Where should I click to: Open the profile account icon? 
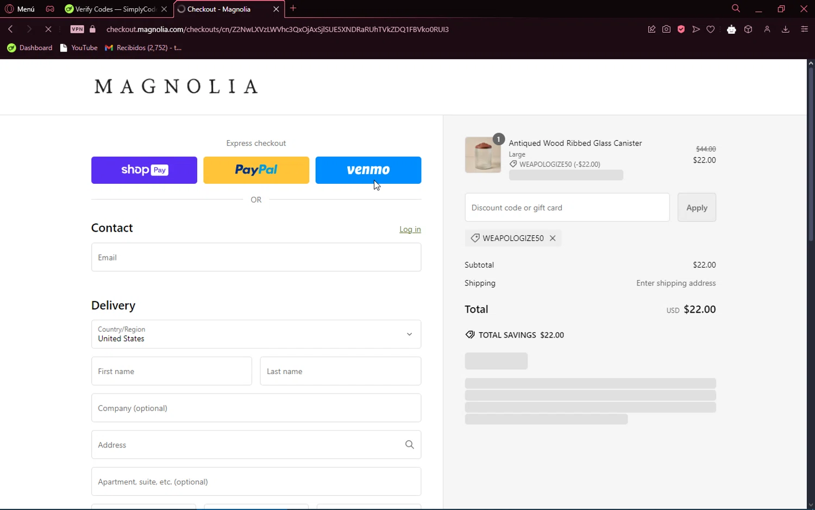point(767,29)
